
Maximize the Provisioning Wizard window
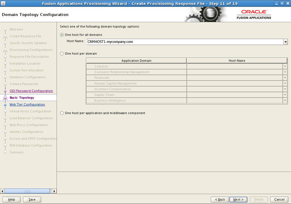(x=282, y=3)
